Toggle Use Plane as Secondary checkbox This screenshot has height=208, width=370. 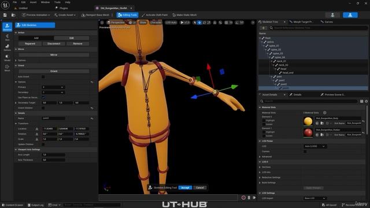point(43,98)
